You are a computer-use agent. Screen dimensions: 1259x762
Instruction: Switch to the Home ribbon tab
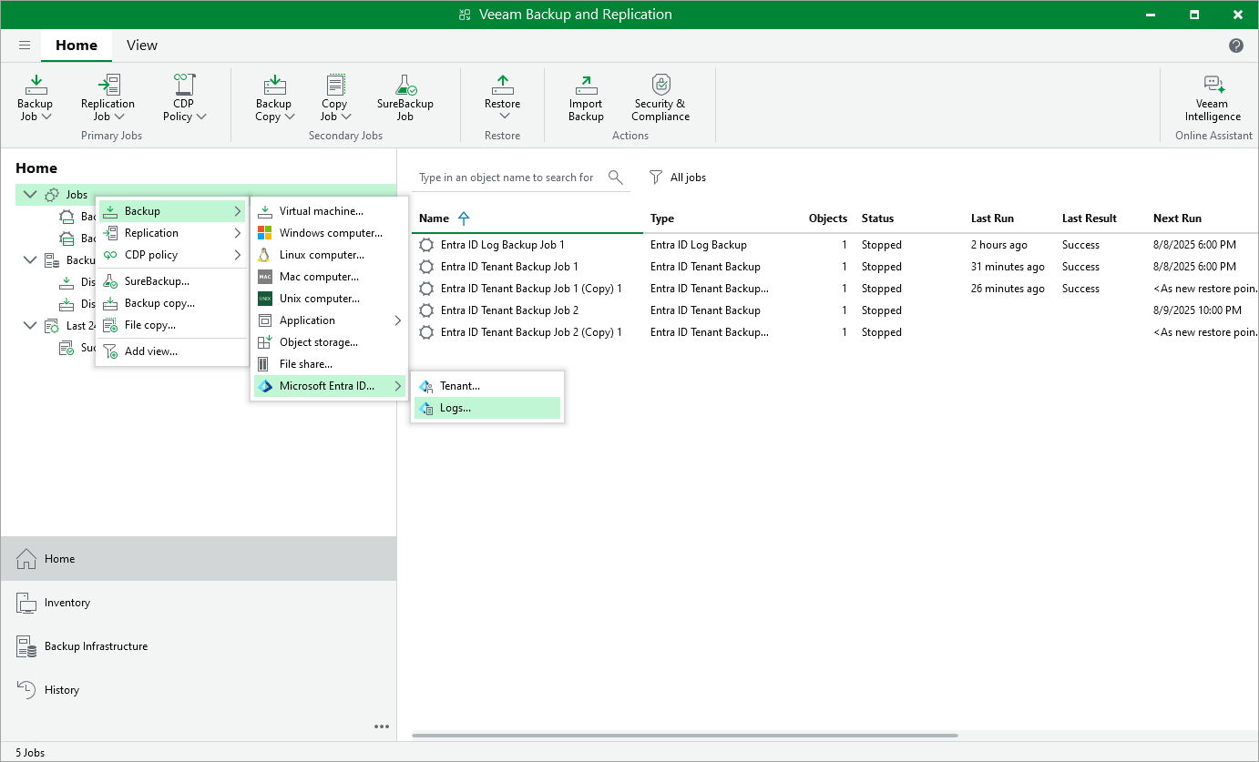click(77, 45)
